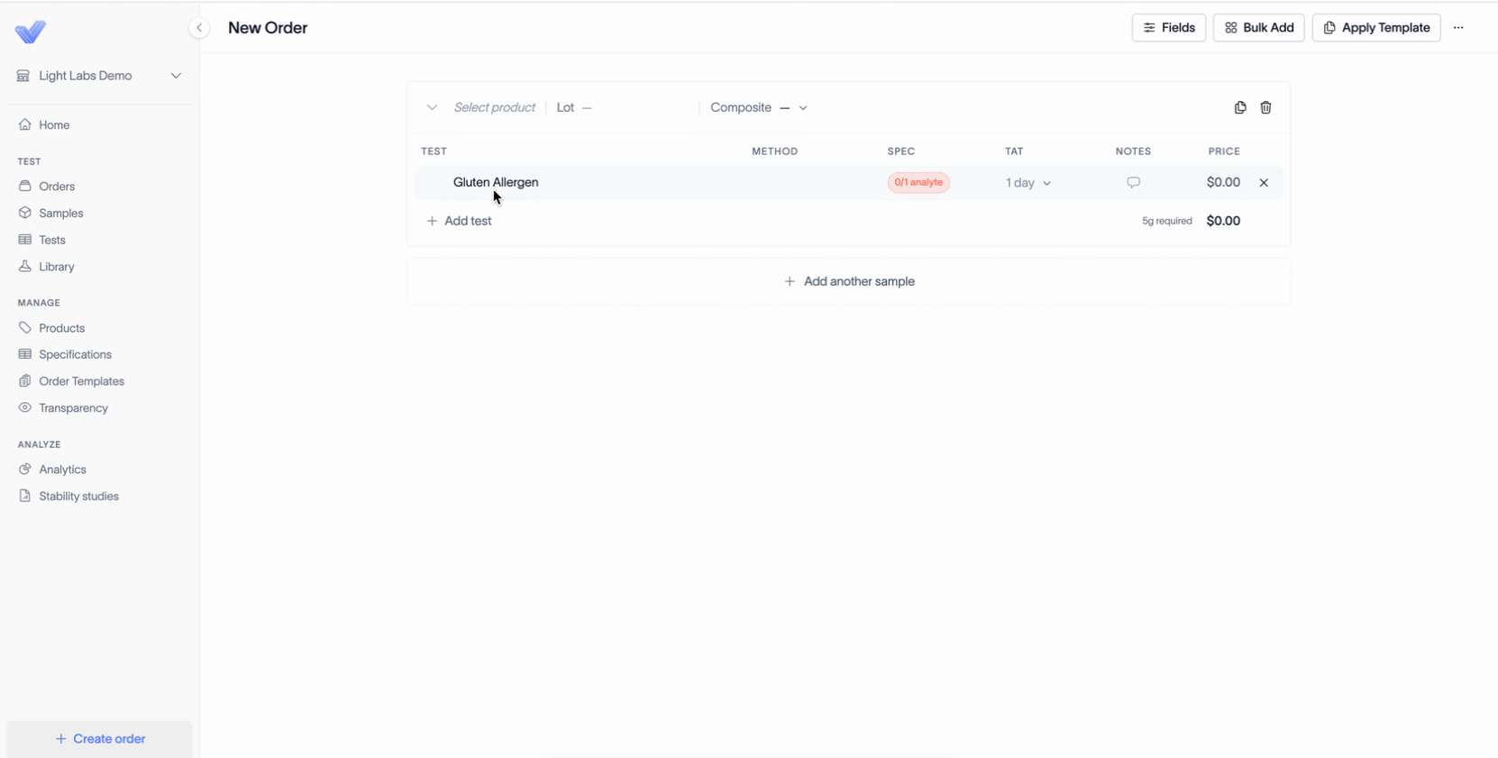Image resolution: width=1498 pixels, height=758 pixels.
Task: Click the Transparency eye icon
Action: click(x=25, y=408)
